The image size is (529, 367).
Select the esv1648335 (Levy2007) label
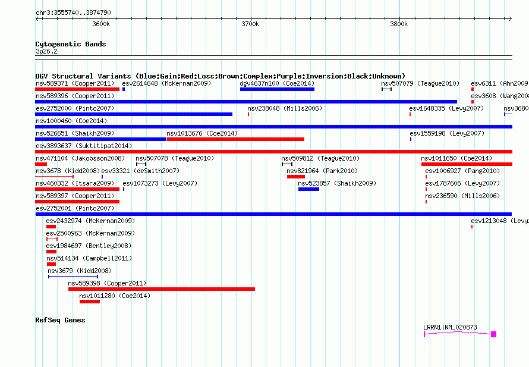(x=446, y=108)
